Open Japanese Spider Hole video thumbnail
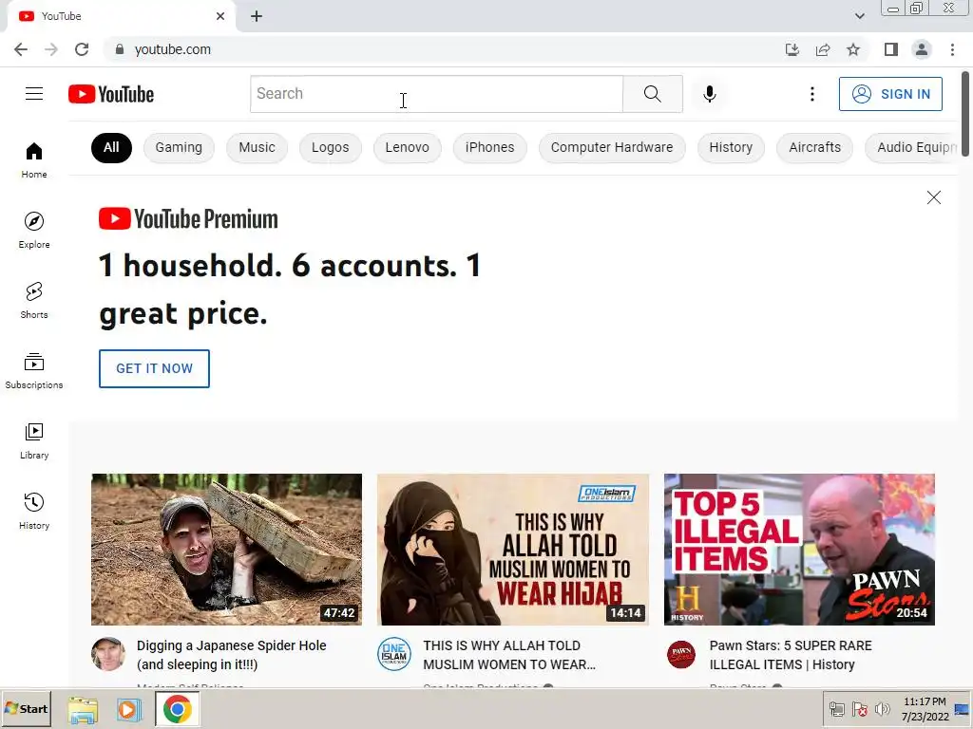The height and width of the screenshot is (729, 973). tap(226, 550)
